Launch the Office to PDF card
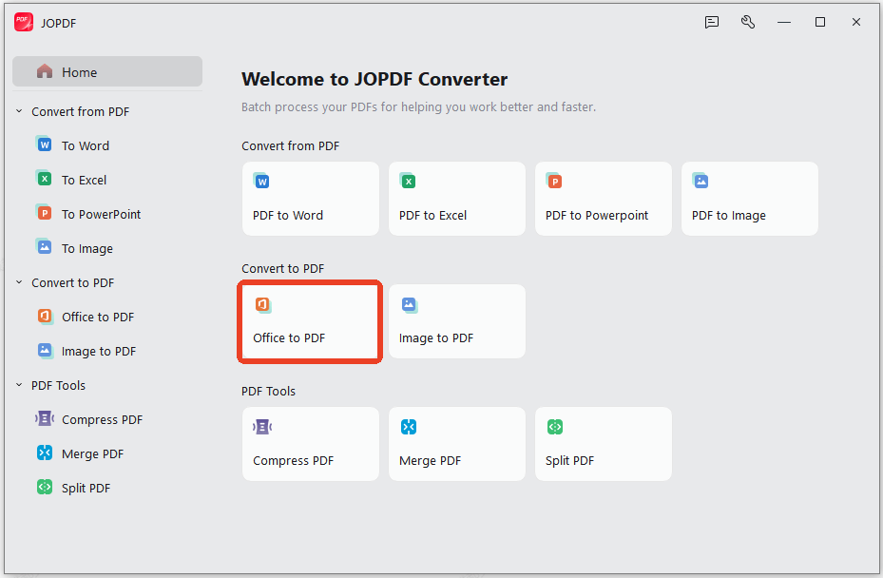The width and height of the screenshot is (883, 578). pos(311,321)
